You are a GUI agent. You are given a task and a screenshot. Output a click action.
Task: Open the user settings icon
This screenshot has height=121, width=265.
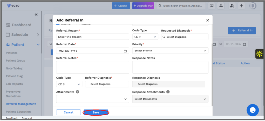232,6
